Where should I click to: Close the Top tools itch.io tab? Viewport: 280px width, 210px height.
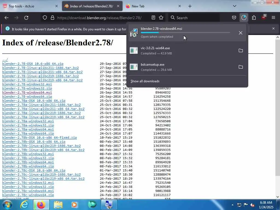pyautogui.click(x=57, y=6)
